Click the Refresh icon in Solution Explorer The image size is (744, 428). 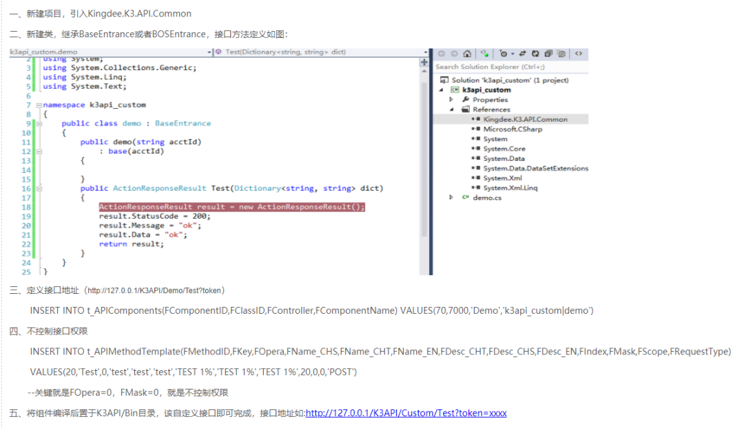tap(535, 54)
